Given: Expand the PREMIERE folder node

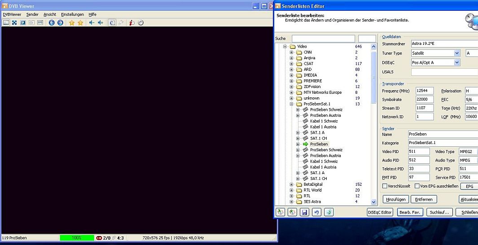Looking at the screenshot, I should (291, 81).
